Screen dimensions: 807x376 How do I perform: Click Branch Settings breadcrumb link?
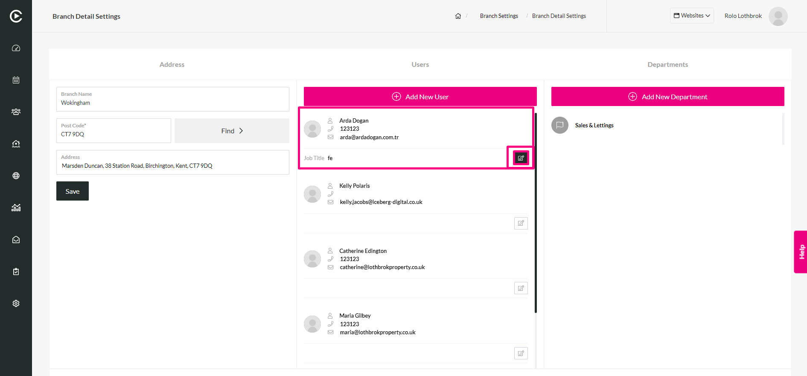tap(499, 16)
